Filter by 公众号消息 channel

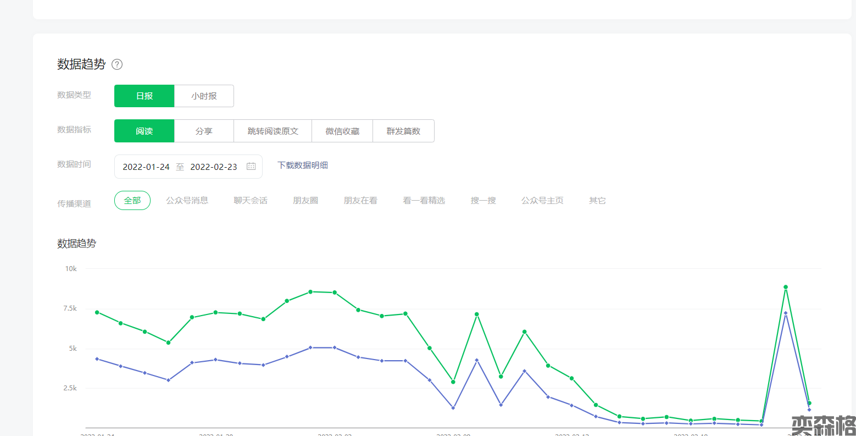(x=187, y=201)
